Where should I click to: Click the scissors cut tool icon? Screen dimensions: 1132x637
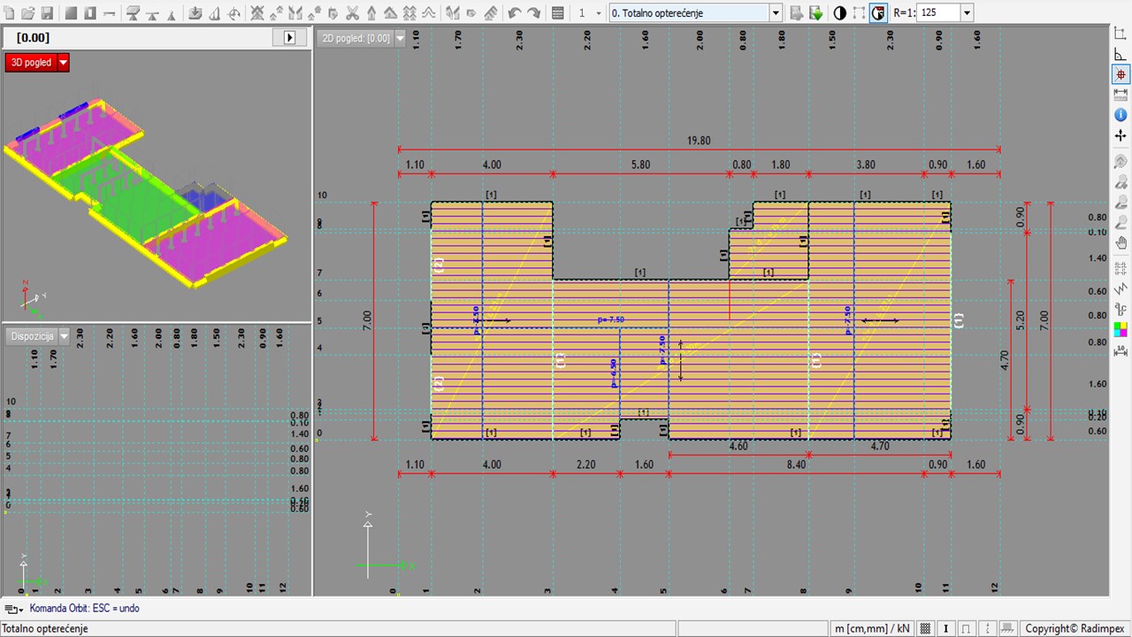pyautogui.click(x=353, y=13)
